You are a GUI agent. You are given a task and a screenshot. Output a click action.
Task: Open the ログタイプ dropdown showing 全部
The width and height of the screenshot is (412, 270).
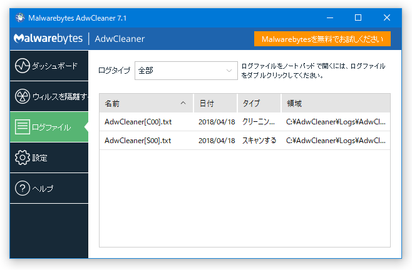[186, 71]
